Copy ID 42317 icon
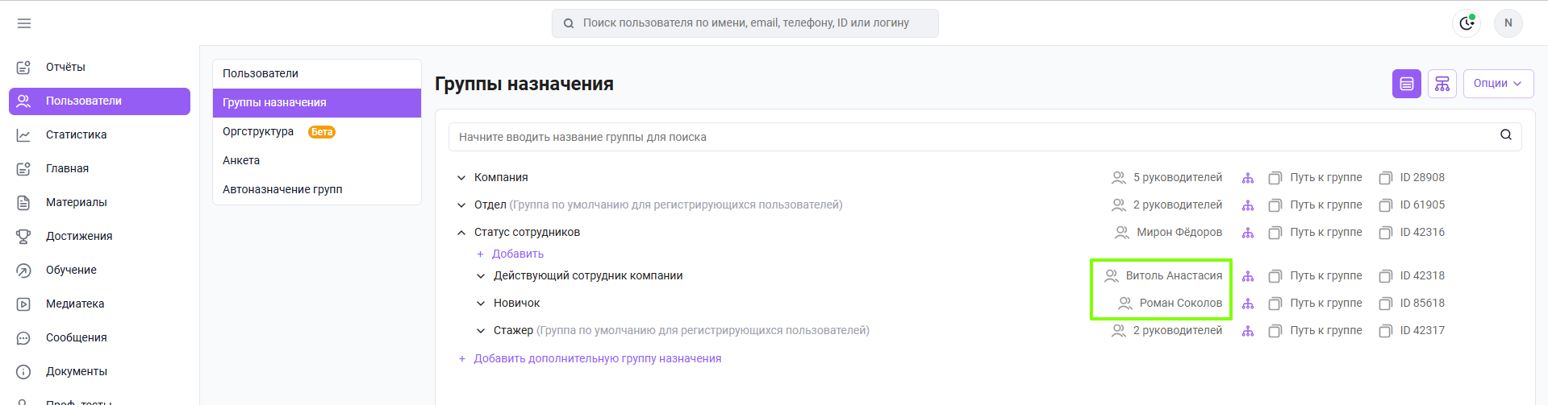The image size is (1548, 405). tap(1386, 331)
